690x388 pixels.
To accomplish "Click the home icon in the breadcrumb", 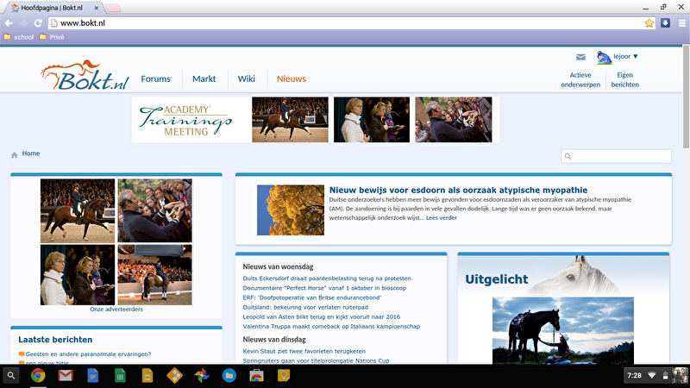I will point(15,155).
